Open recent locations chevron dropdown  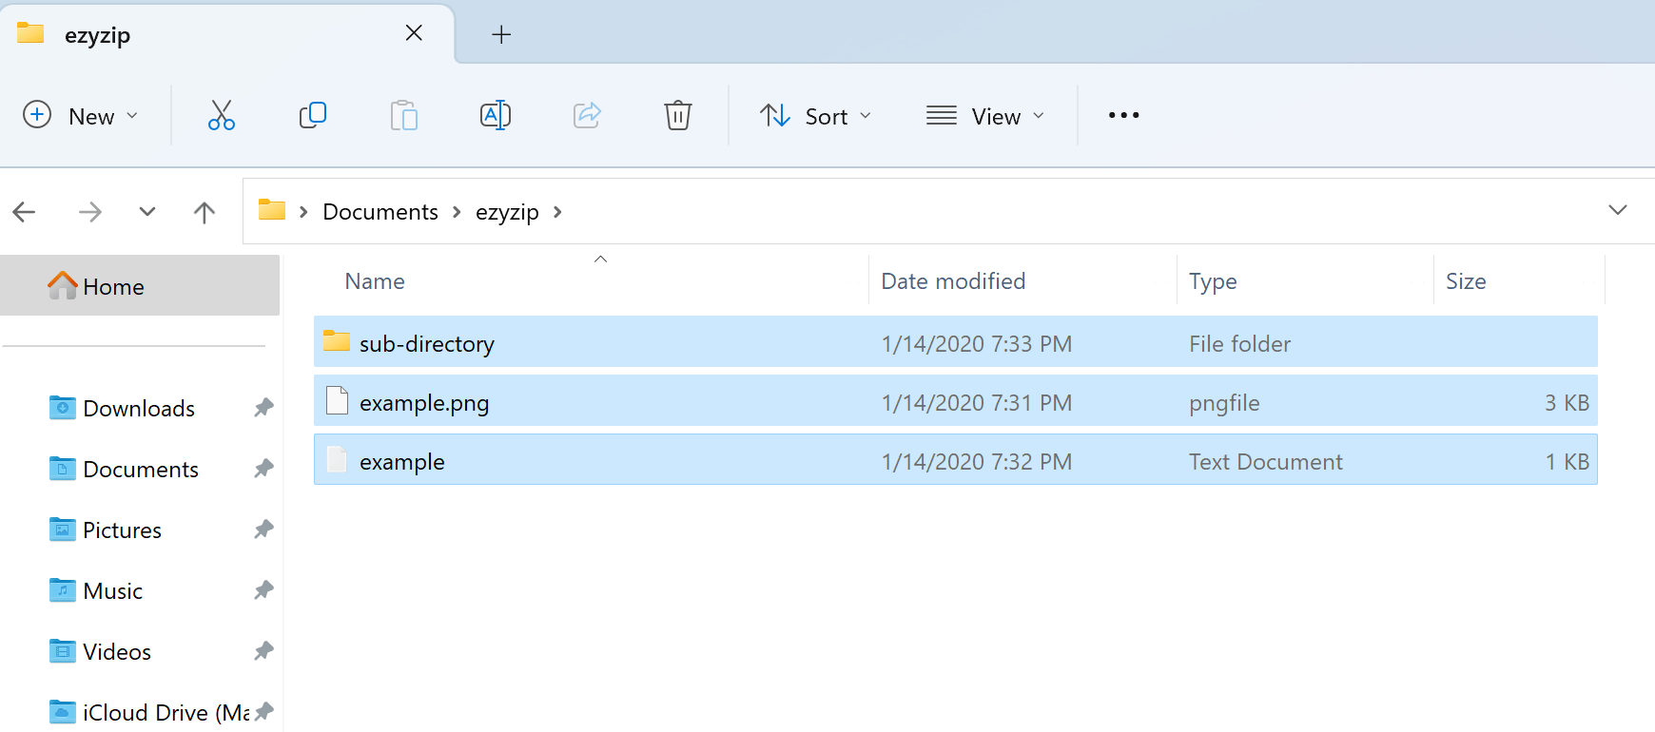[x=146, y=211]
